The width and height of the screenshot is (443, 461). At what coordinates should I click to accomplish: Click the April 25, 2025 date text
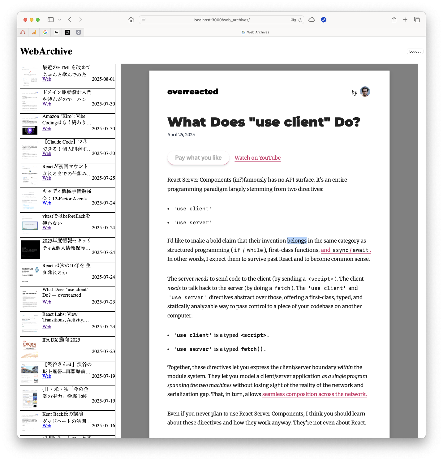[181, 135]
